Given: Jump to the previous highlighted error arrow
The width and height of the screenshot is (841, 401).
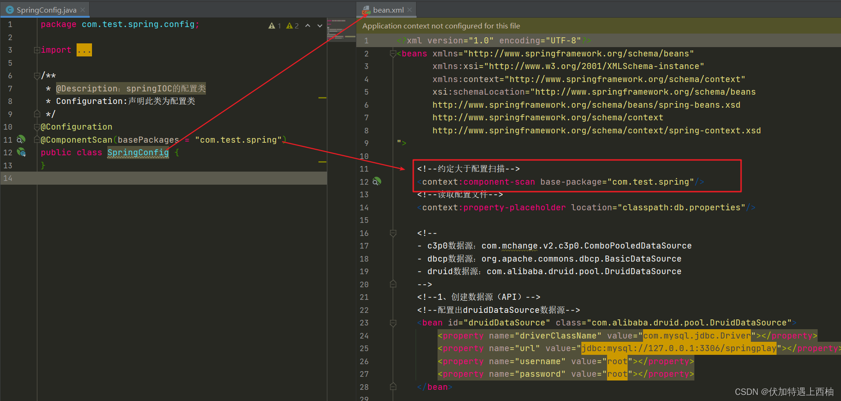Looking at the screenshot, I should point(308,26).
